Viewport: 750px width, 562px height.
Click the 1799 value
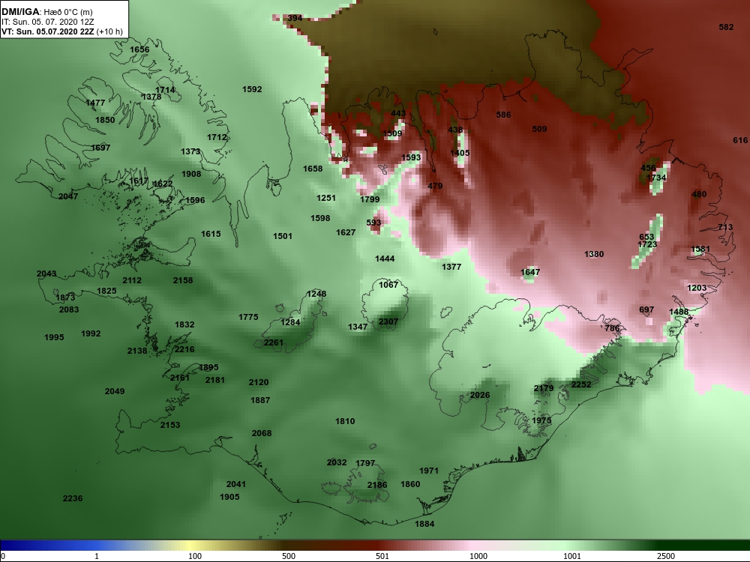tap(370, 199)
